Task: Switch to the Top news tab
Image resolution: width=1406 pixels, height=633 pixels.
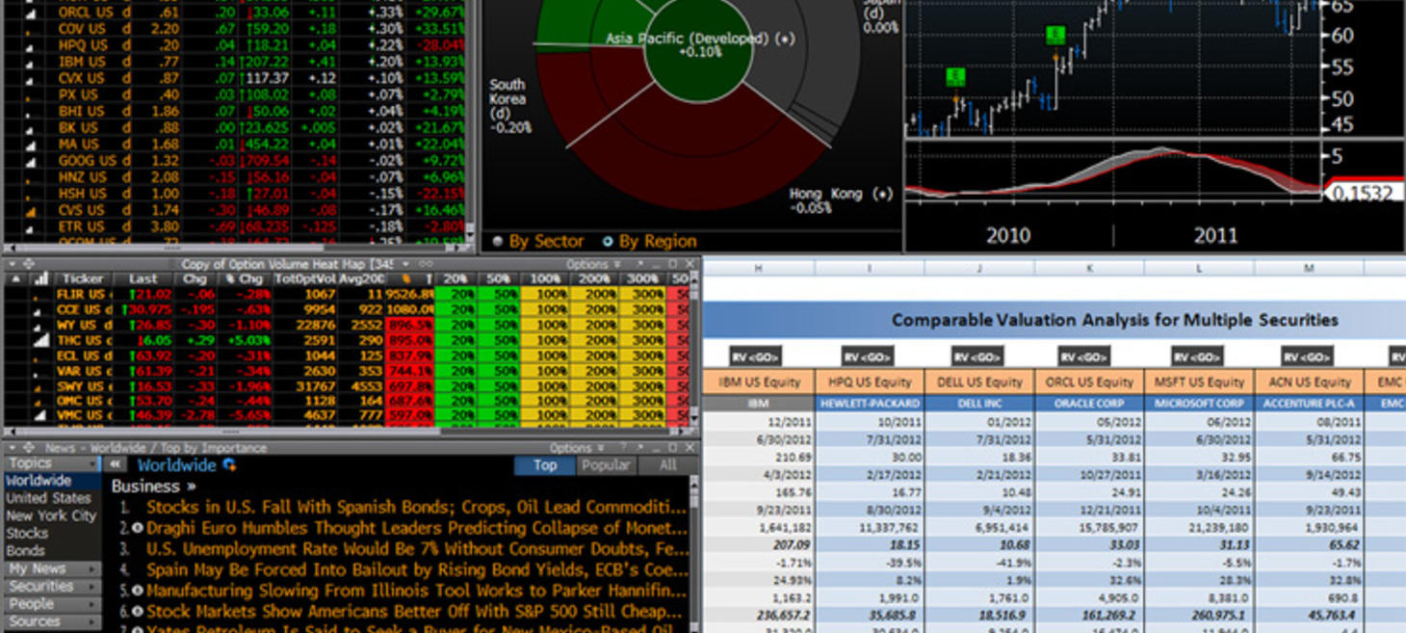Action: pyautogui.click(x=545, y=465)
